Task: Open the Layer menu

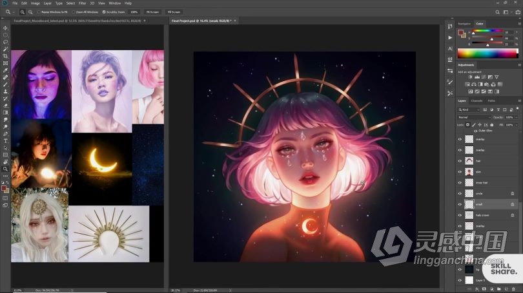Action: [x=47, y=3]
